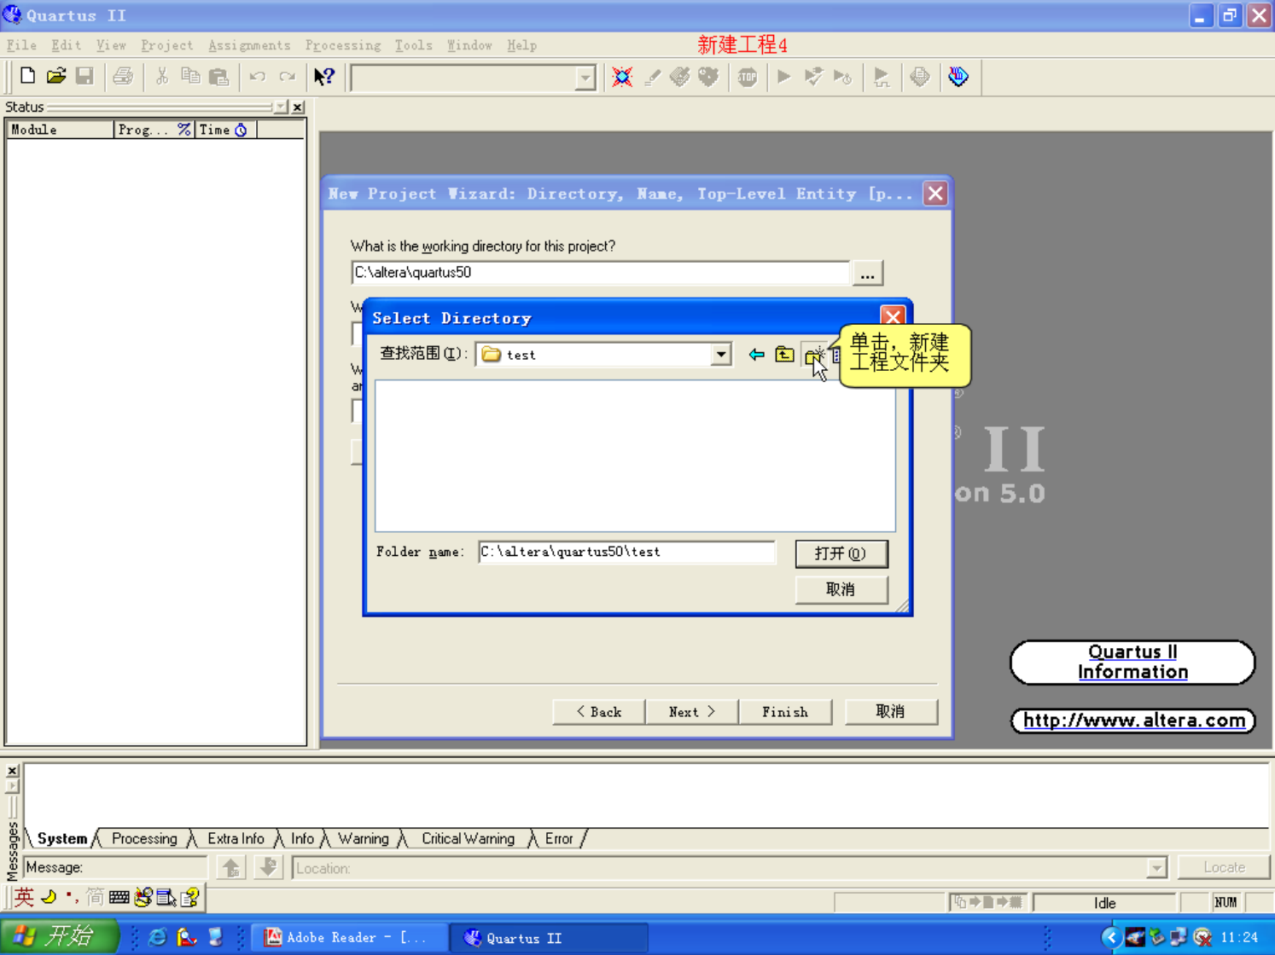Click the IME help question icon
Image resolution: width=1275 pixels, height=955 pixels.
[189, 897]
